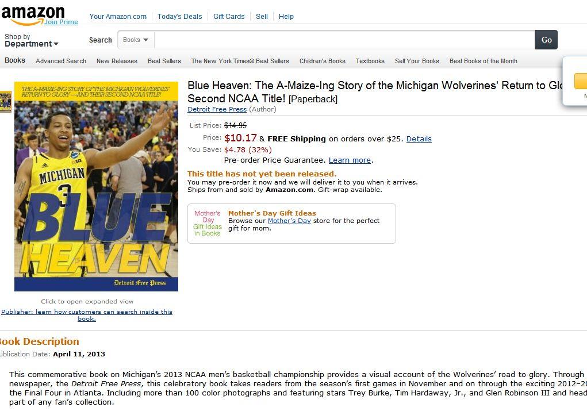The height and width of the screenshot is (415, 587).
Task: Select Gift Cards from the navigation bar
Action: 228,17
